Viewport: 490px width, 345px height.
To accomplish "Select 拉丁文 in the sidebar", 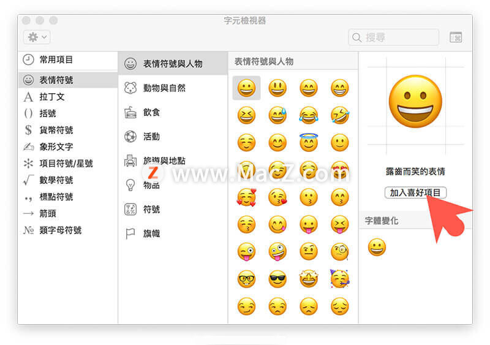I will [67, 97].
